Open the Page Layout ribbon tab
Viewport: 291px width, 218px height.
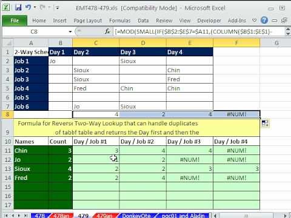pyautogui.click(x=87, y=21)
